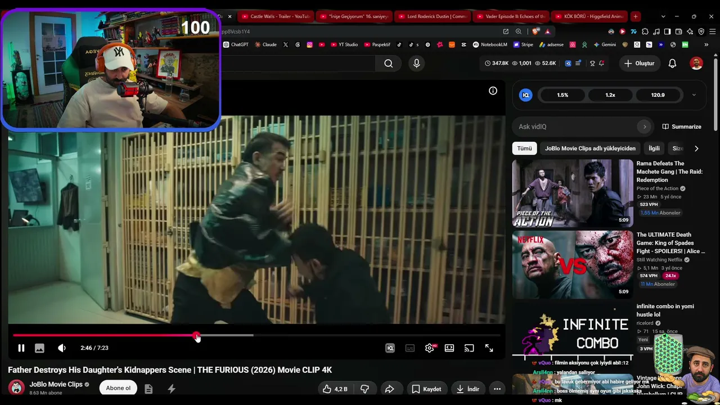This screenshot has width=720, height=405.
Task: Open NotebookLM bookmark
Action: 490,44
